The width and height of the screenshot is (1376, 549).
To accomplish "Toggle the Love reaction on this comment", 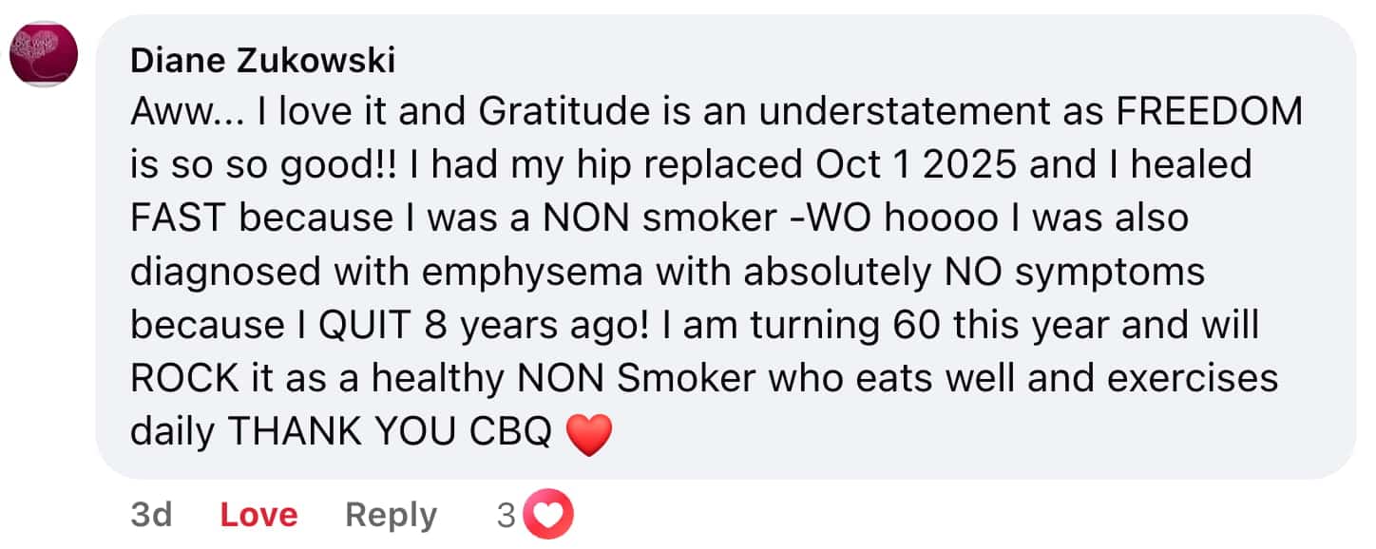I will (x=258, y=515).
